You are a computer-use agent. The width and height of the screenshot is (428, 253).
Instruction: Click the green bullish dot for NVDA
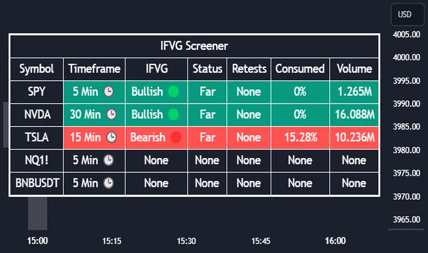coord(173,115)
